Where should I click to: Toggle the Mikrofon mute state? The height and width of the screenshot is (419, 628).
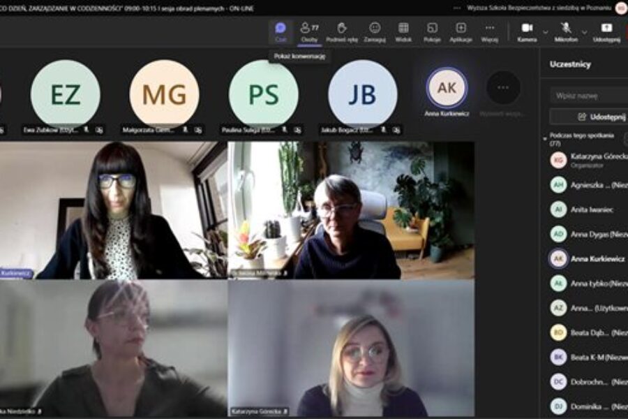pos(566,32)
